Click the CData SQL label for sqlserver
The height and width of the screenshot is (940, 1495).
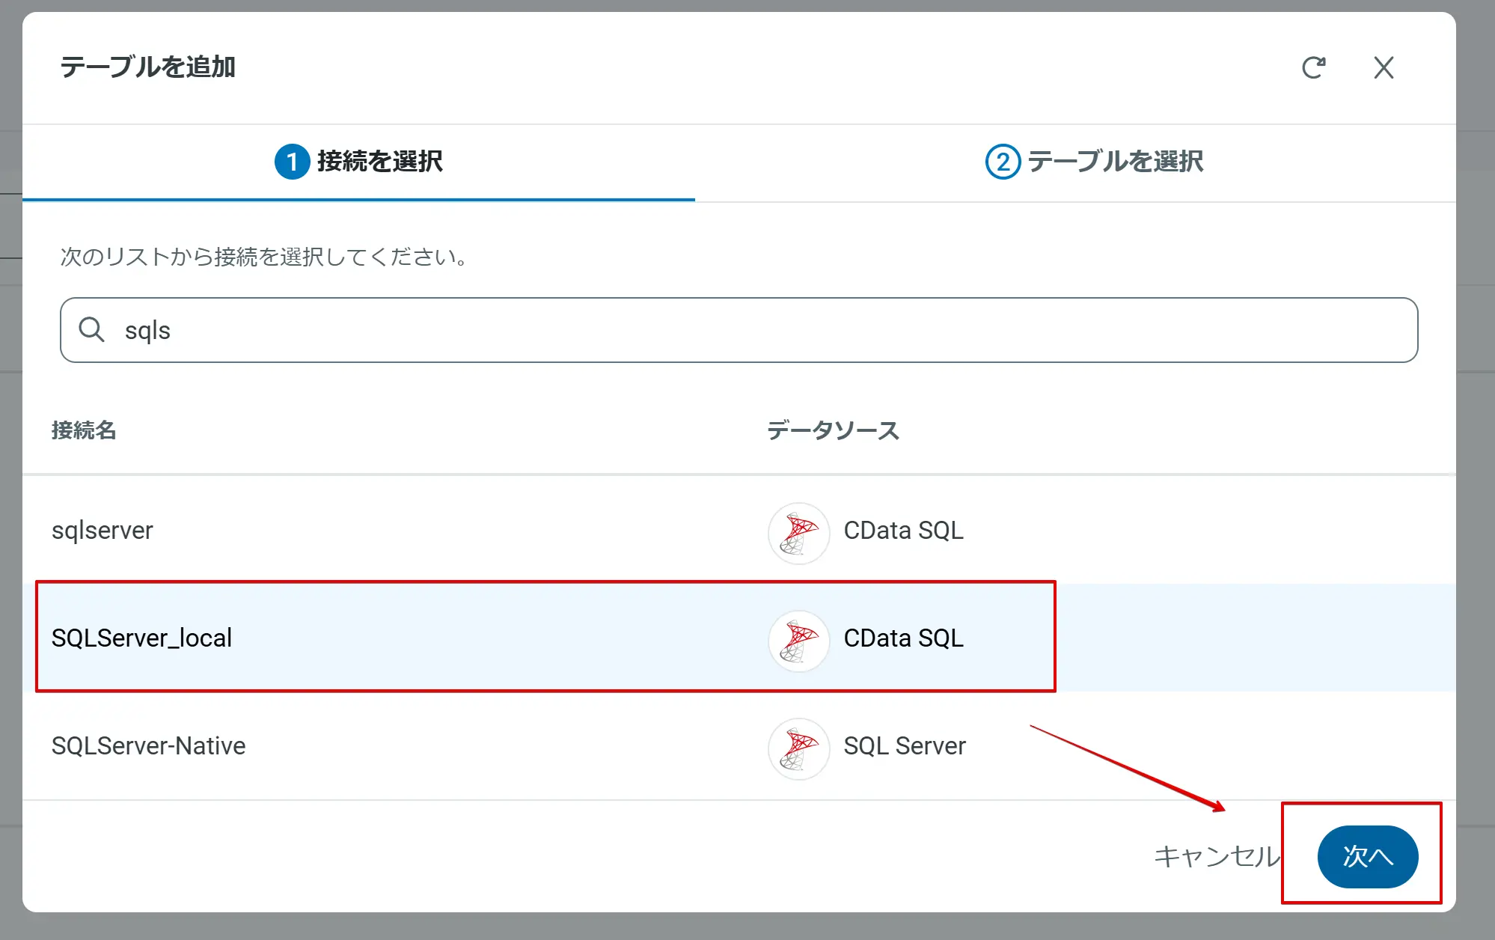[x=903, y=531]
